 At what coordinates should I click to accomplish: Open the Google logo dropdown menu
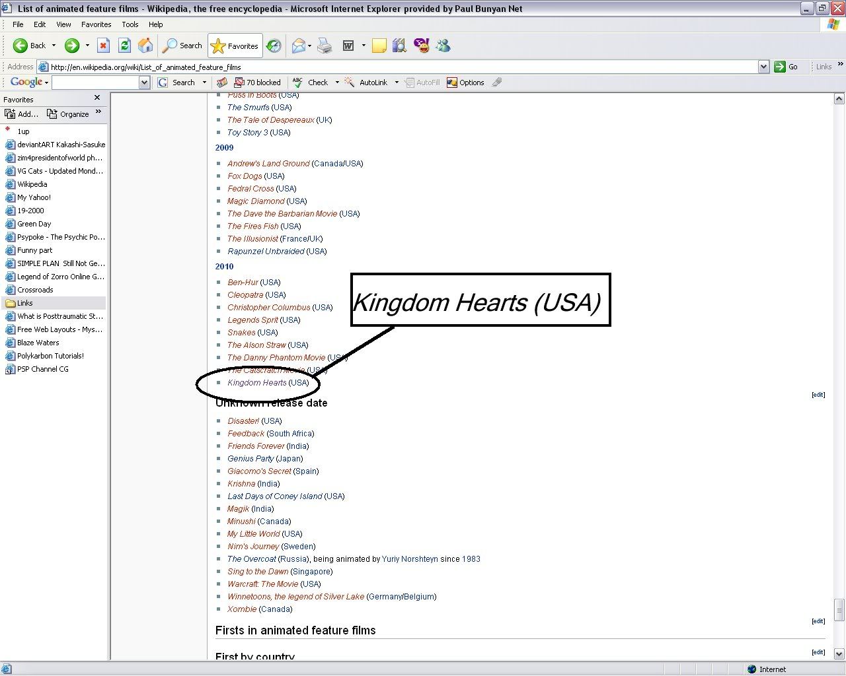pyautogui.click(x=30, y=83)
